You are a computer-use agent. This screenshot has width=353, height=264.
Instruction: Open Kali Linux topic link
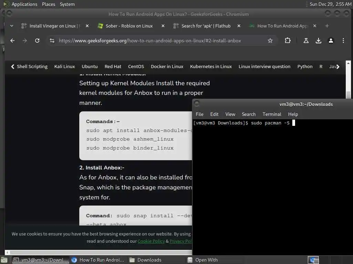[x=64, y=66]
